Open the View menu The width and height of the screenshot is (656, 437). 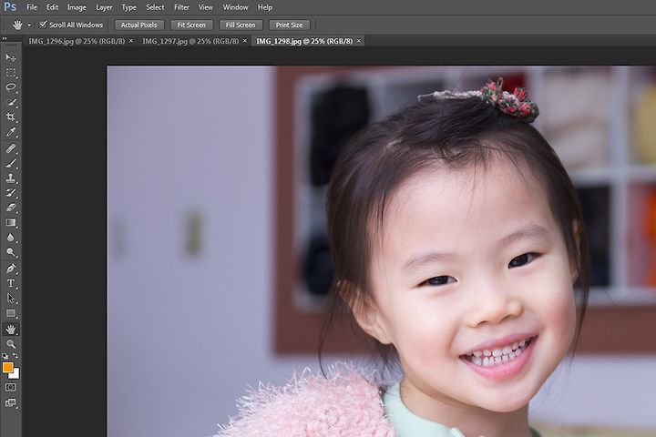[x=205, y=7]
